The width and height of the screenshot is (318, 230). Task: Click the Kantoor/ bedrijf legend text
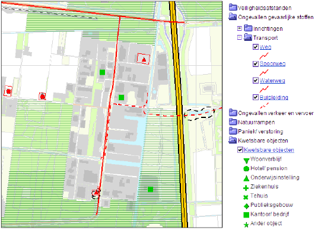pyautogui.click(x=269, y=214)
